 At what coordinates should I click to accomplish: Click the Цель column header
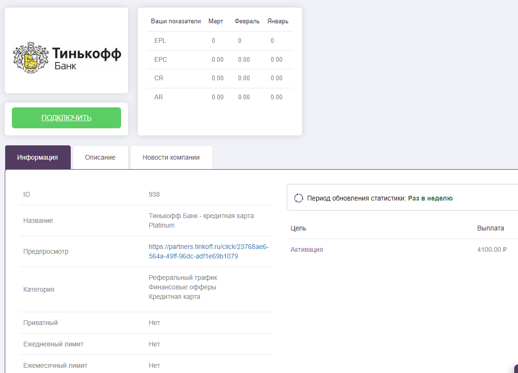(298, 228)
